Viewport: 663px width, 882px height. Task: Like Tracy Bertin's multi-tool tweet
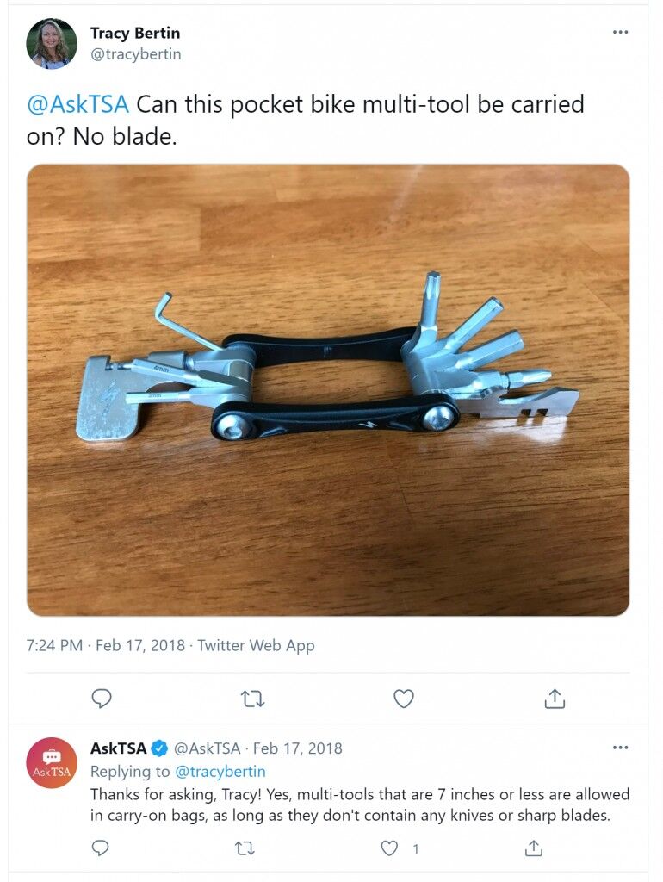tap(403, 699)
